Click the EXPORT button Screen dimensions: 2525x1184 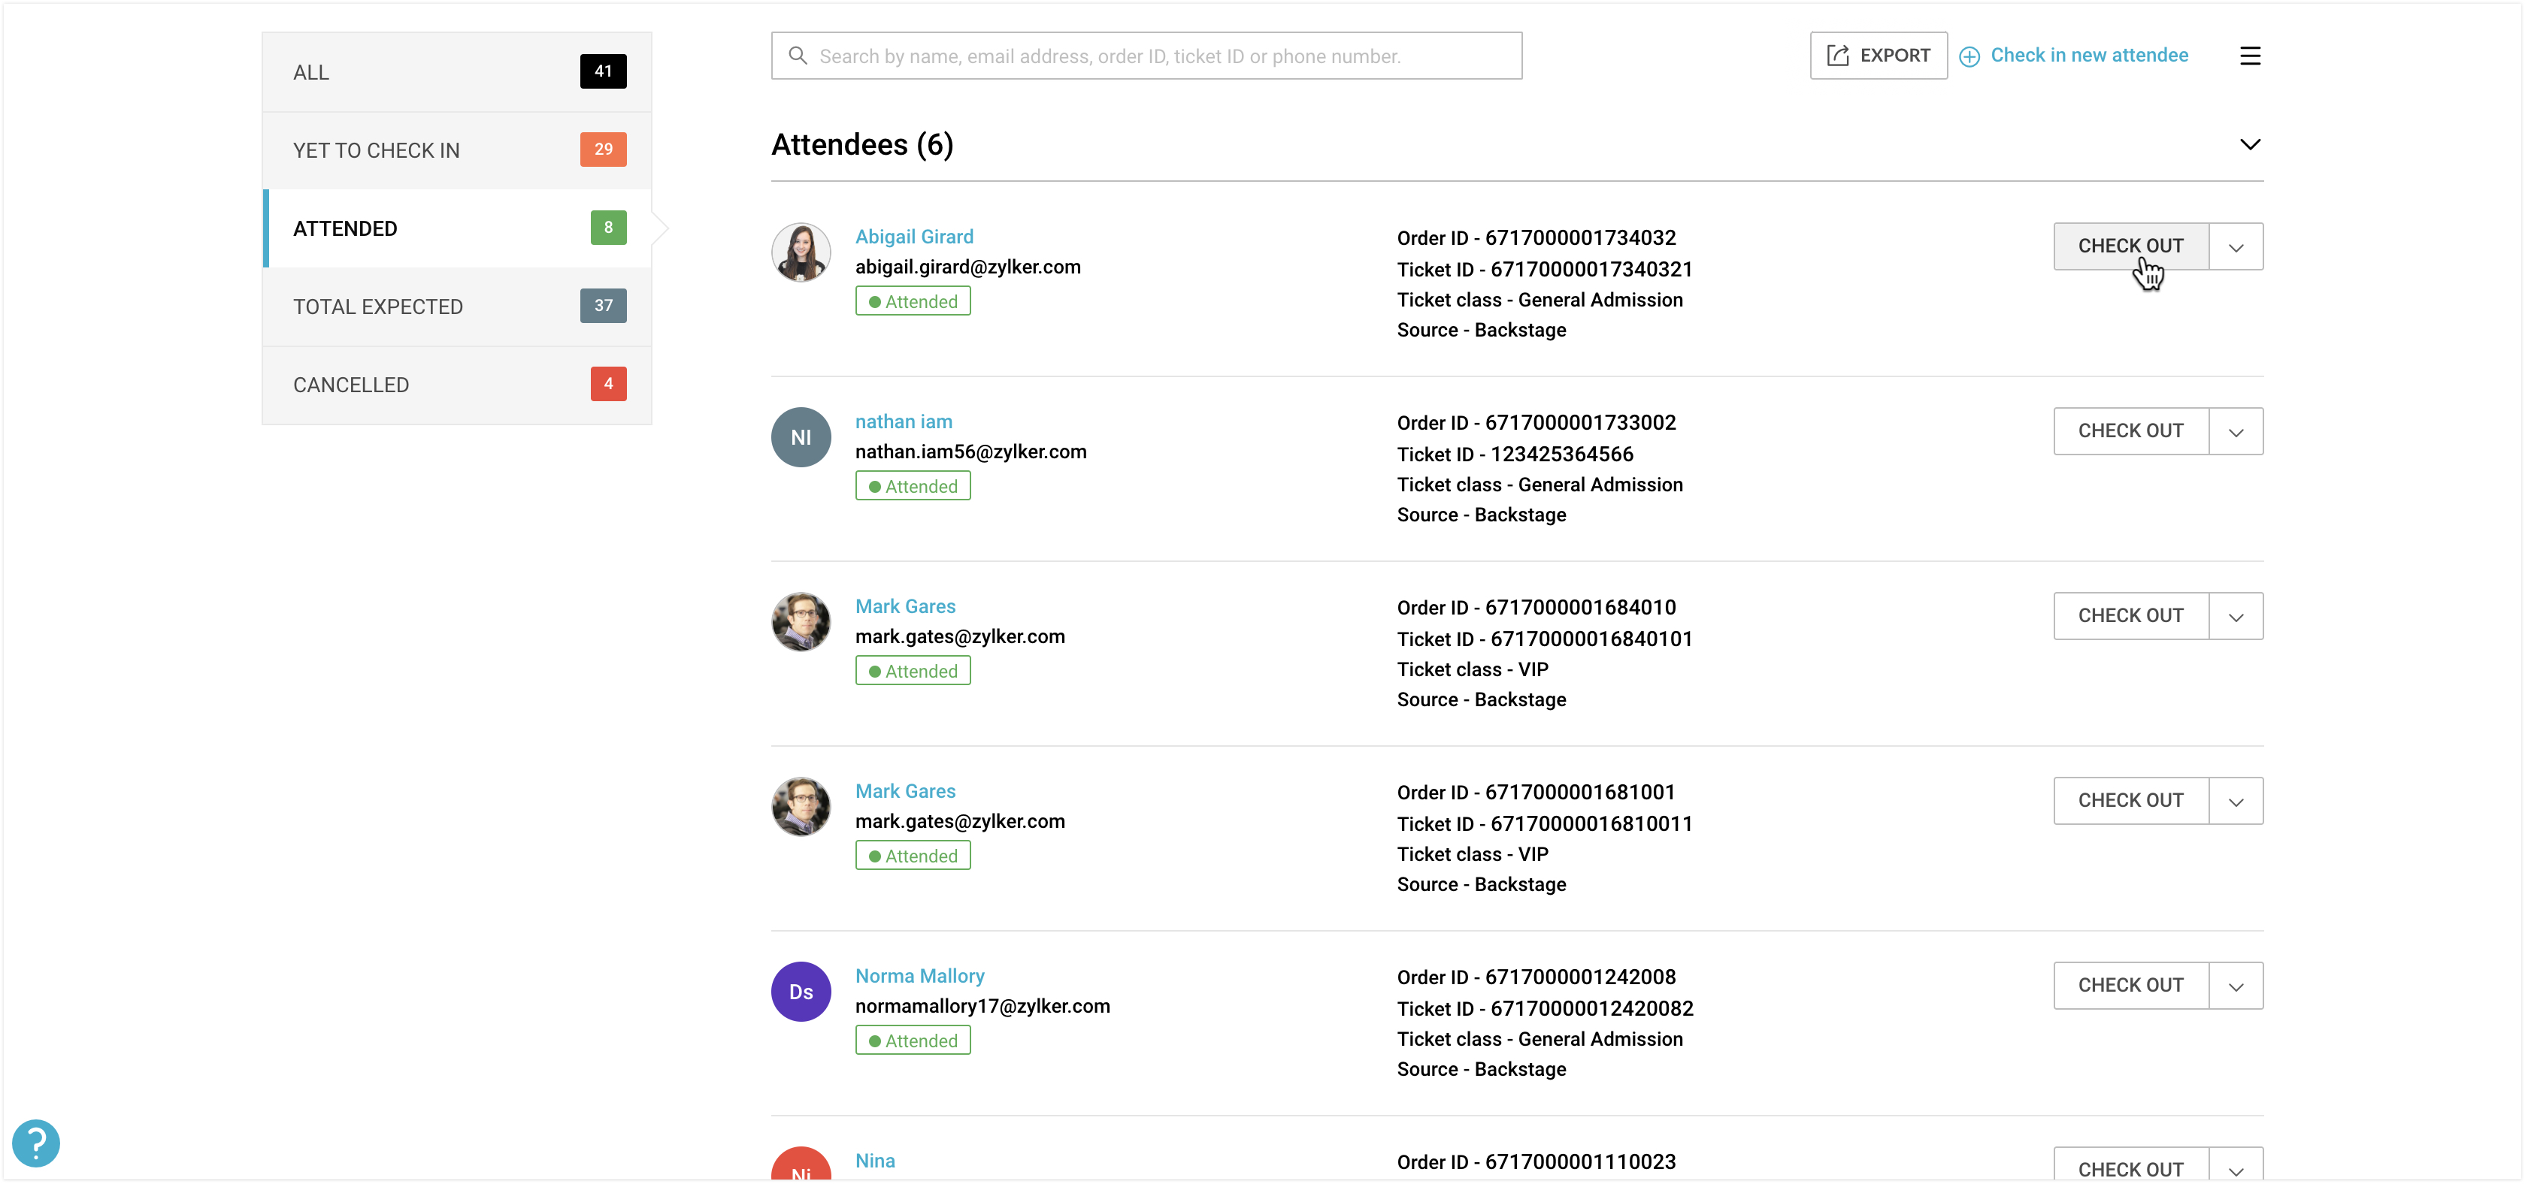[x=1878, y=56]
